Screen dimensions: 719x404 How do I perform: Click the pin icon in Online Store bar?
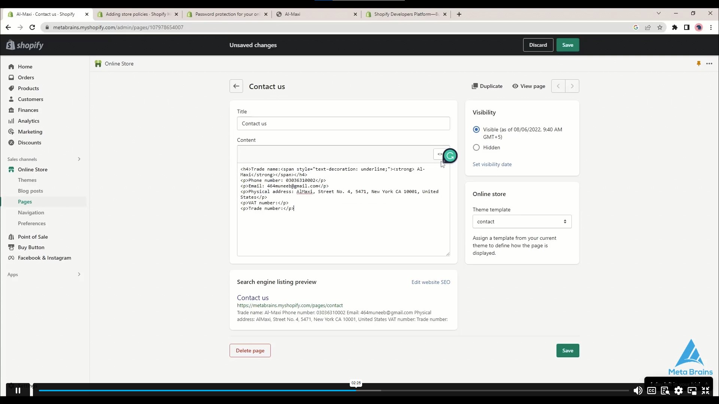(698, 64)
